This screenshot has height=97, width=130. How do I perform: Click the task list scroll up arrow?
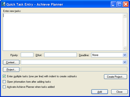click(x=125, y=16)
